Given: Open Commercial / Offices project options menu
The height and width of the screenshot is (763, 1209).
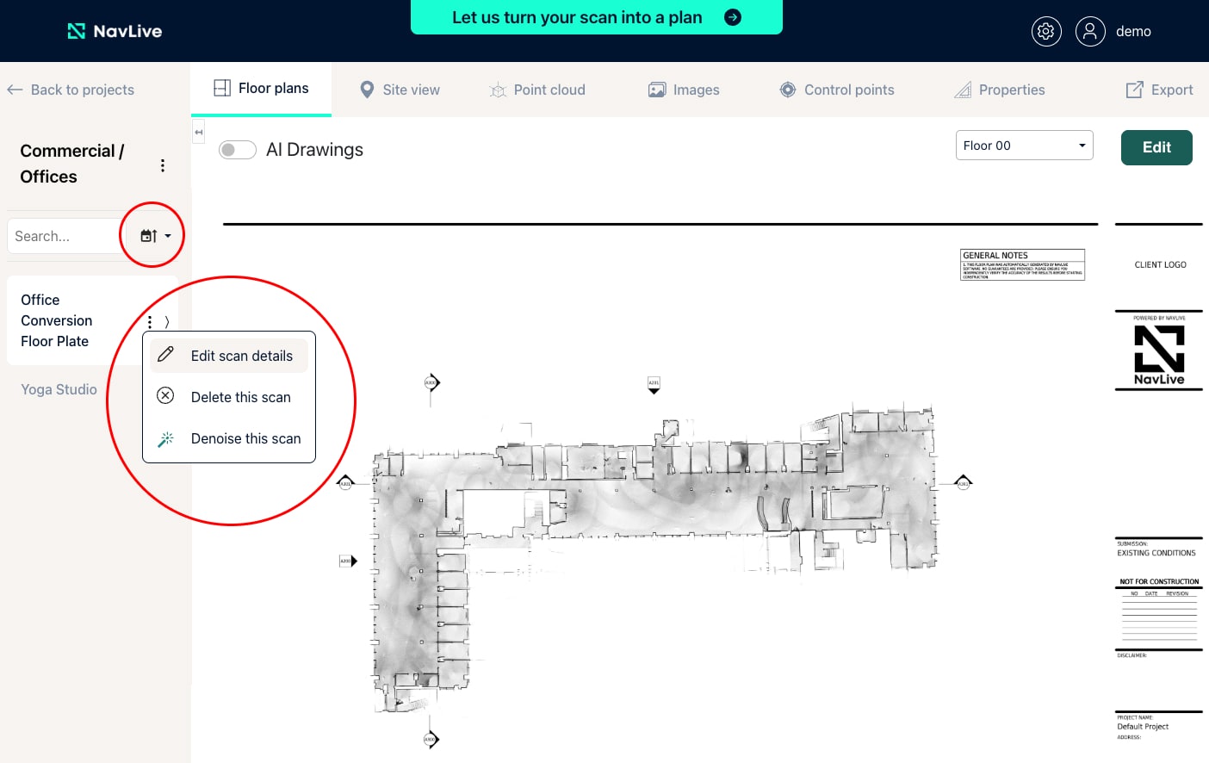Looking at the screenshot, I should 163,165.
